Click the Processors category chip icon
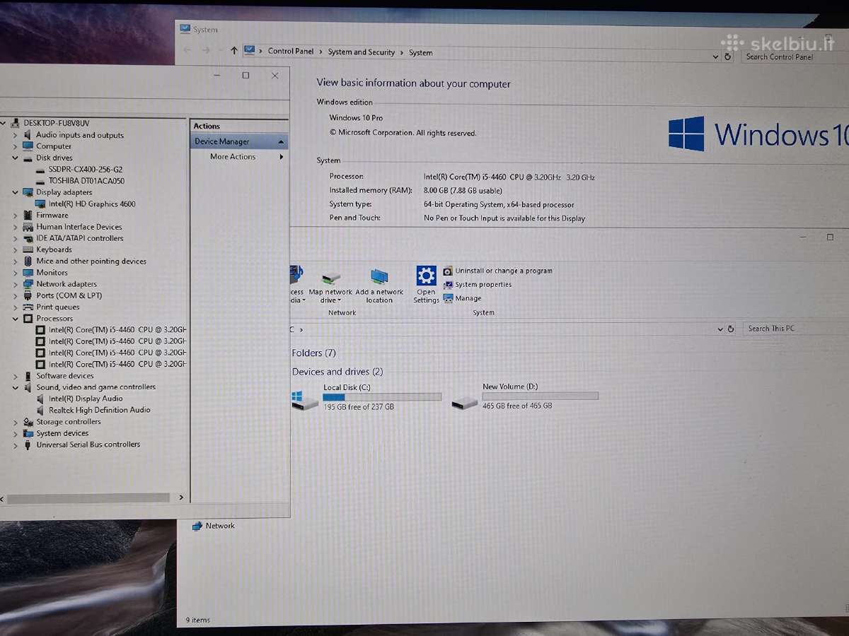The width and height of the screenshot is (849, 636). click(x=28, y=319)
